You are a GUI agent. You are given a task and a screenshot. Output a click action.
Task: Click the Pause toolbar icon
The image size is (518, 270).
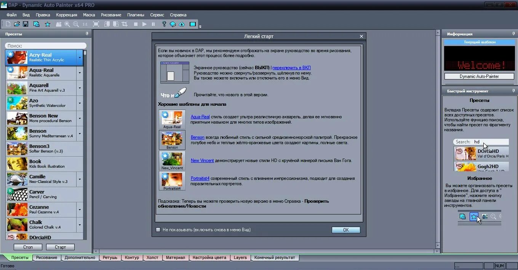coord(153,24)
